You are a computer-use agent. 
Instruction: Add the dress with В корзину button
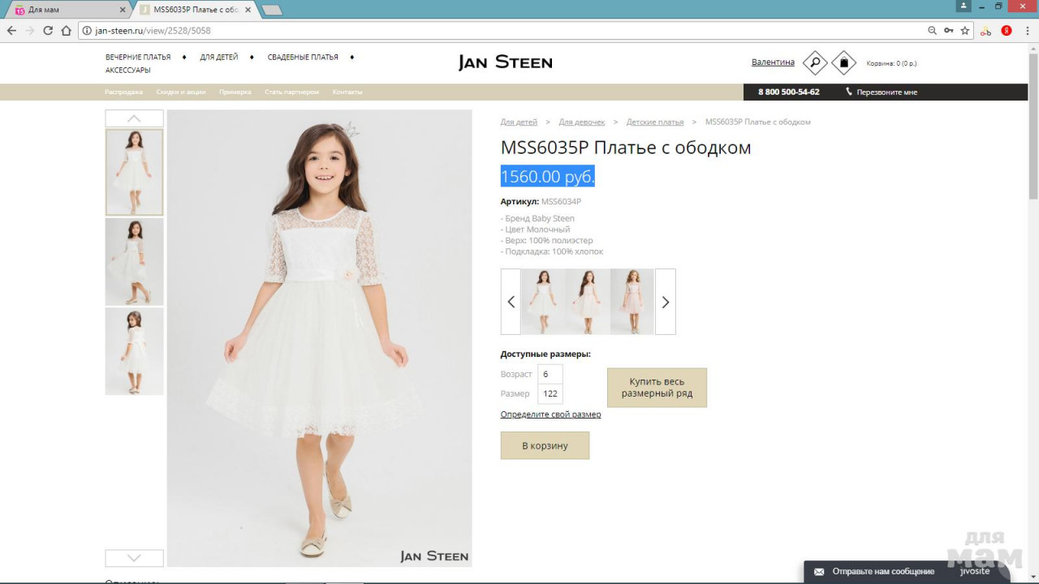pos(545,445)
